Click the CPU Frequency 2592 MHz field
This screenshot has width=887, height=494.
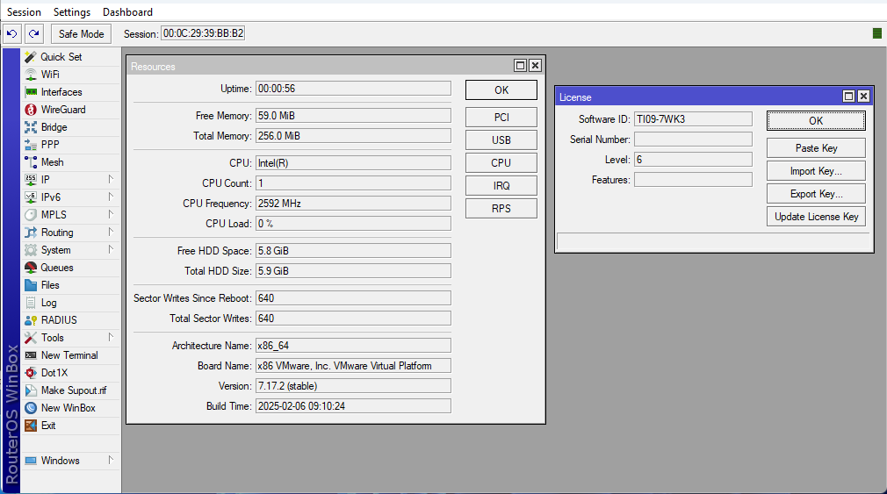point(353,204)
